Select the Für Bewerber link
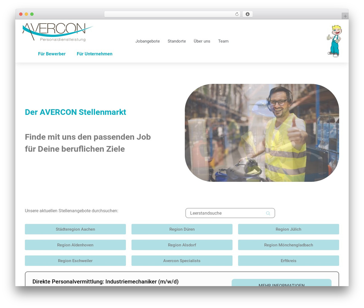Image resolution: width=364 pixels, height=308 pixels. tap(52, 54)
